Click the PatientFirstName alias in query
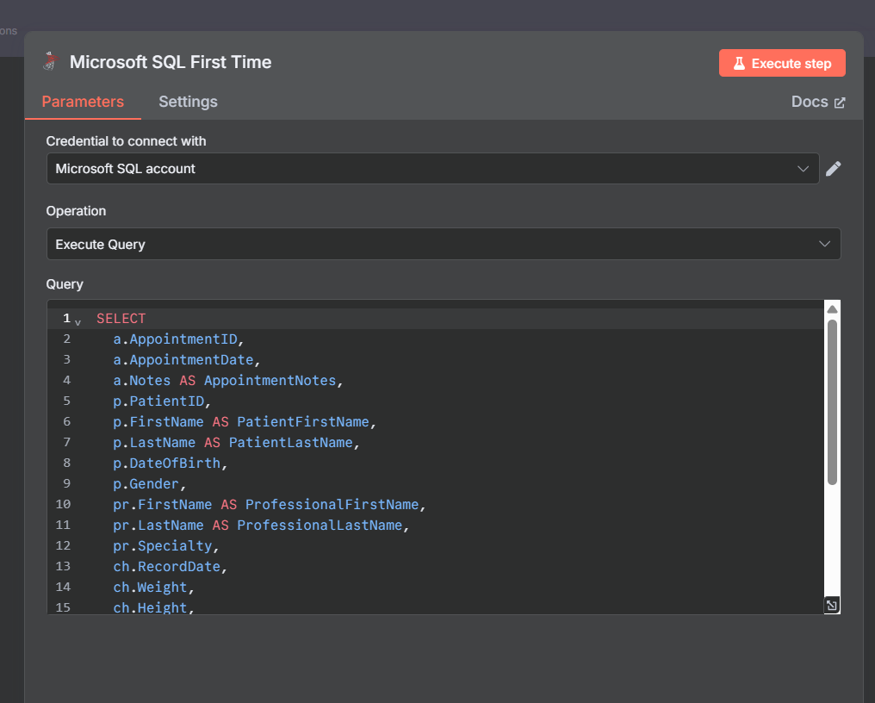The width and height of the screenshot is (875, 703). [x=302, y=422]
